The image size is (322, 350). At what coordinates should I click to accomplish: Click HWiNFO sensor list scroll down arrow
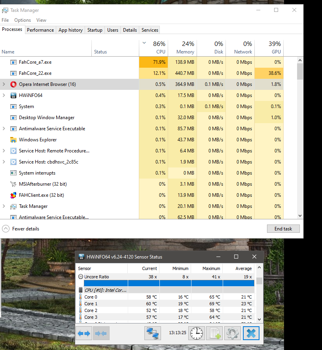(x=259, y=320)
